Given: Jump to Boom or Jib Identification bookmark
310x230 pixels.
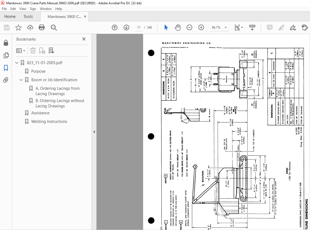Looking at the screenshot, I should point(54,80).
